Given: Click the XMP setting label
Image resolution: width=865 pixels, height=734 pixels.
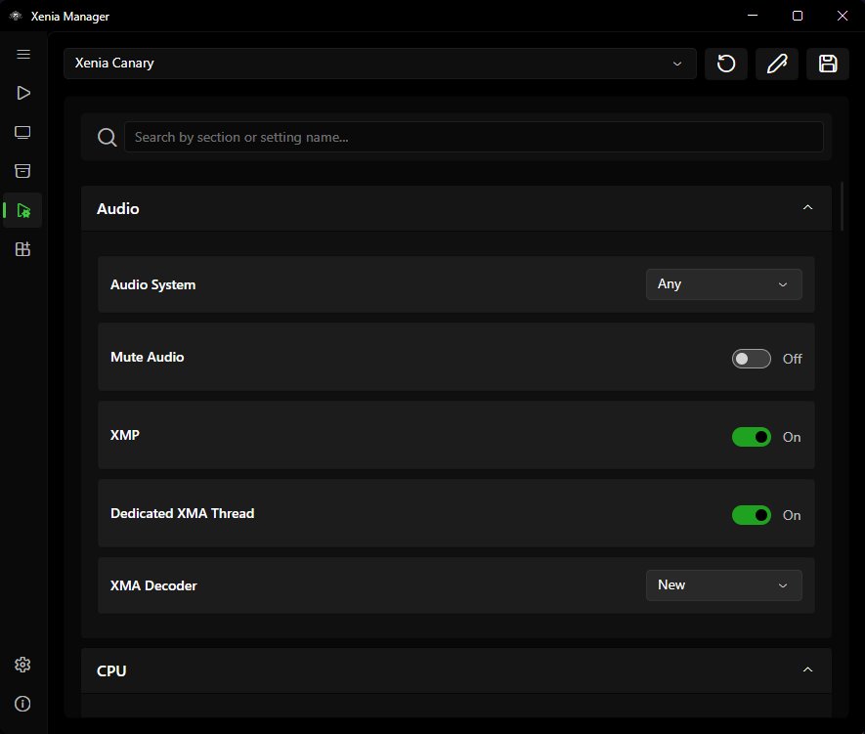Looking at the screenshot, I should pyautogui.click(x=125, y=435).
